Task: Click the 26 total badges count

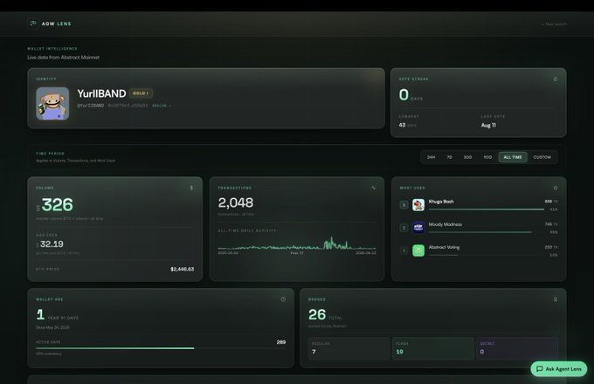Action: pyautogui.click(x=317, y=315)
